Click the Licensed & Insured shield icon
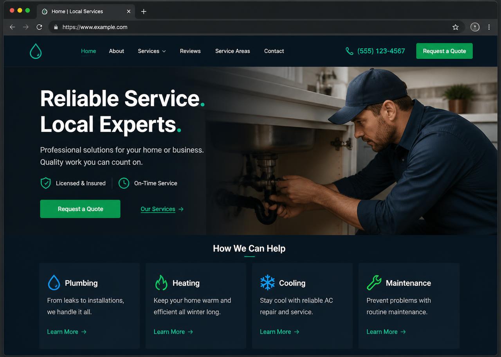 coord(46,183)
